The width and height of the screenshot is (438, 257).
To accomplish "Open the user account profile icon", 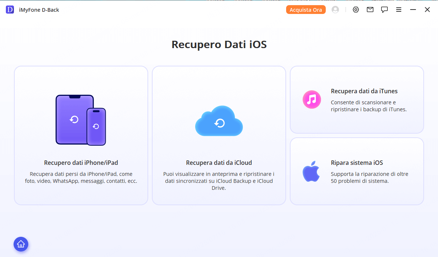I will (x=335, y=10).
